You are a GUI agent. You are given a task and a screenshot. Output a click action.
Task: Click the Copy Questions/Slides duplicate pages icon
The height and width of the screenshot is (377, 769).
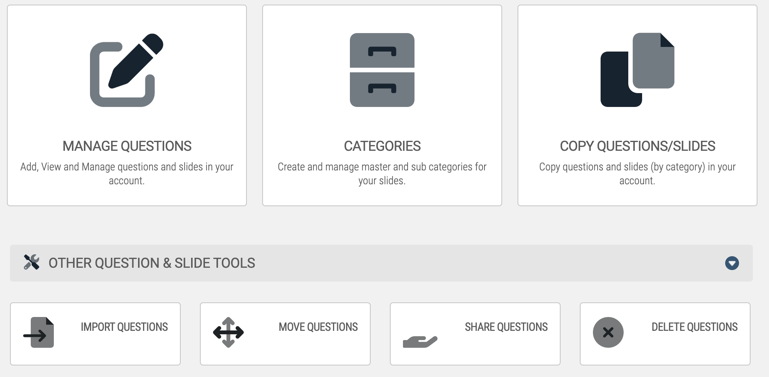coord(638,70)
